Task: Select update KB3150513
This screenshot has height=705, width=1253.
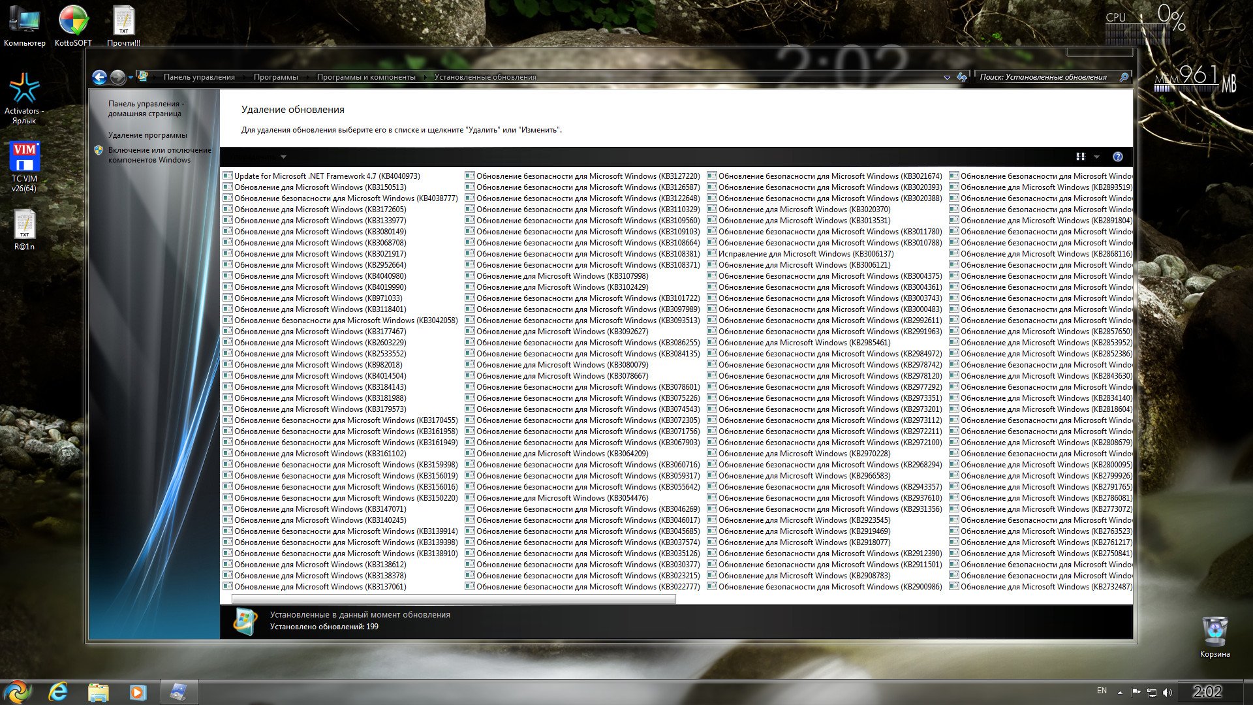Action: [x=315, y=187]
